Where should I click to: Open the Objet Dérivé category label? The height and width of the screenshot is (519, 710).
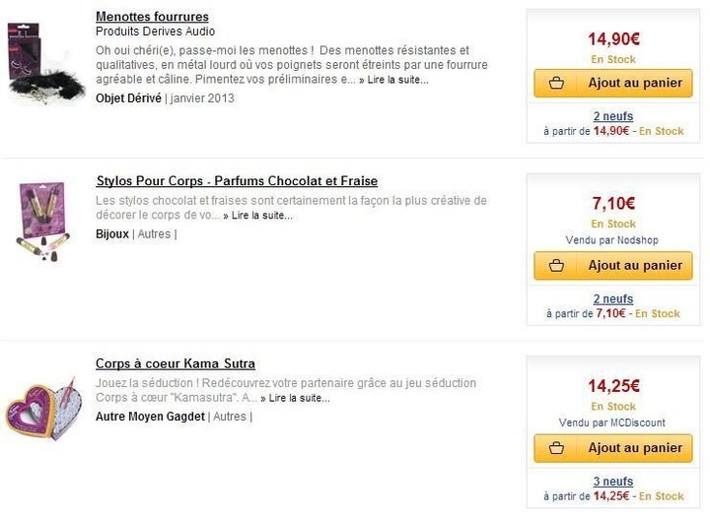128,98
